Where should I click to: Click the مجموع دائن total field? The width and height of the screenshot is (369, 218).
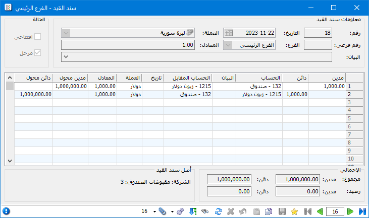tap(229, 179)
